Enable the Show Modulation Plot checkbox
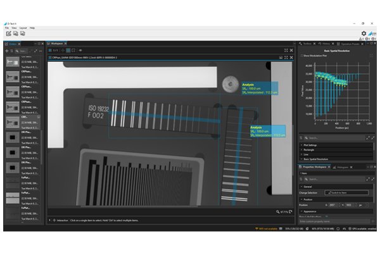This screenshot has width=380, height=253. 301,56
